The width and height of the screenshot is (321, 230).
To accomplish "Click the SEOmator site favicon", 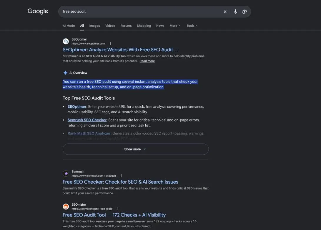I will [x=66, y=207].
